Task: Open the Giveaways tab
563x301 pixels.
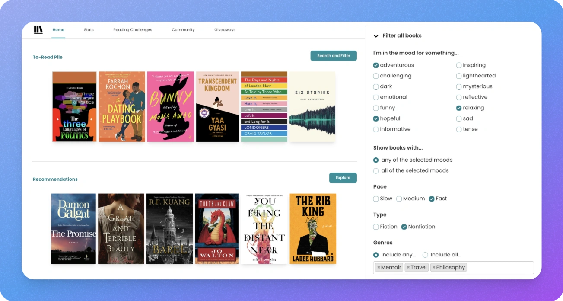Action: pos(225,30)
